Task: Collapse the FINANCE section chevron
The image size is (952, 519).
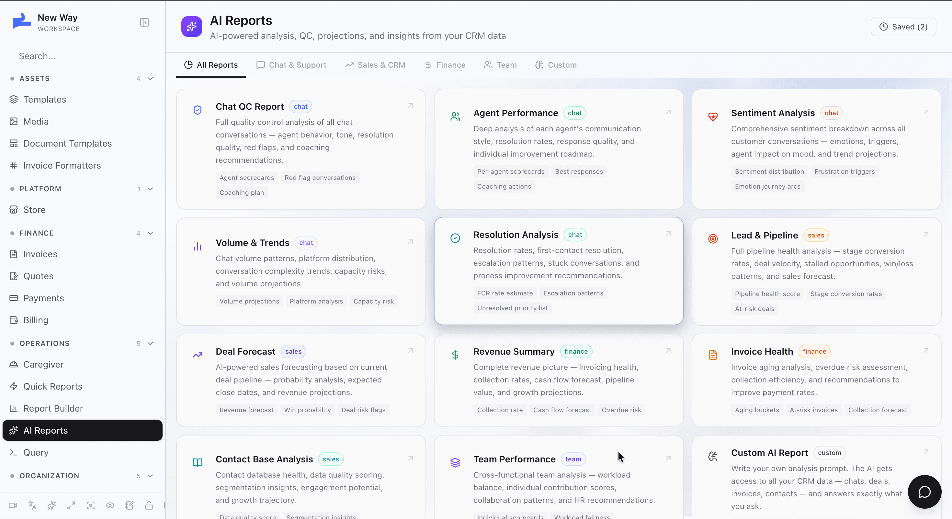Action: click(x=151, y=233)
